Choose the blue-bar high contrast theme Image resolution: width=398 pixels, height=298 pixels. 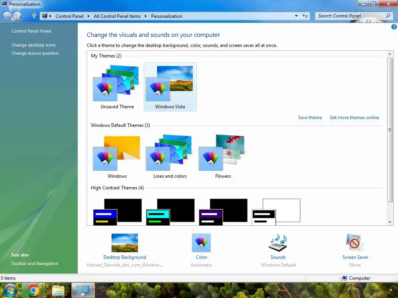pos(117,212)
